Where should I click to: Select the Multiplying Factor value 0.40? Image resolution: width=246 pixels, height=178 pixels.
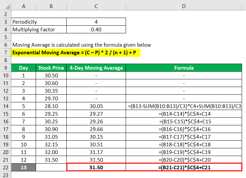click(x=96, y=29)
